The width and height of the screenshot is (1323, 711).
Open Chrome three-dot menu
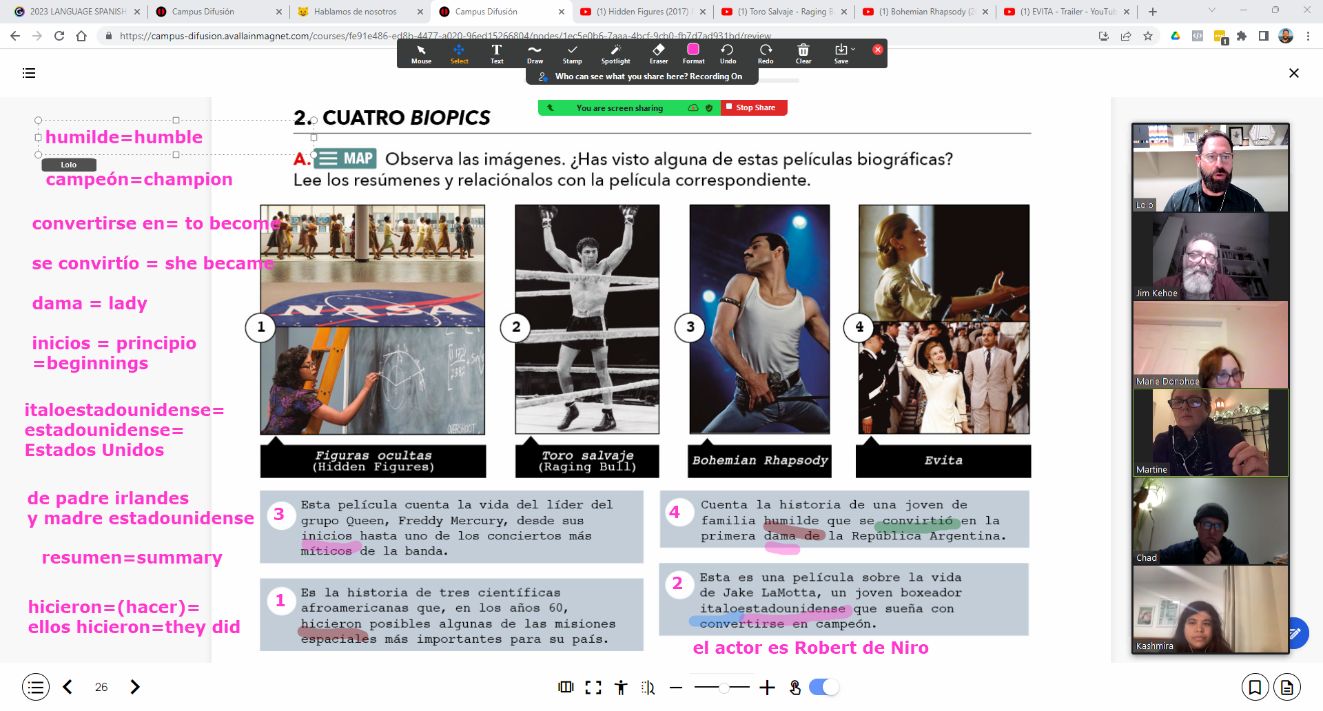click(1308, 36)
